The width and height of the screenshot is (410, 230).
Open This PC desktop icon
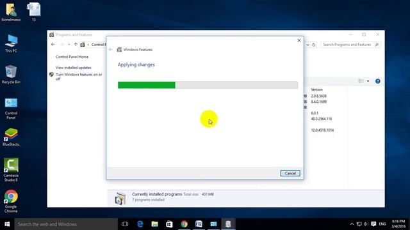pyautogui.click(x=11, y=43)
